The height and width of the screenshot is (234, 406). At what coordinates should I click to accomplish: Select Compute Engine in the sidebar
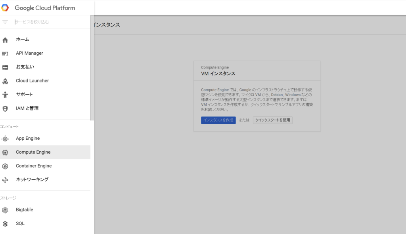pyautogui.click(x=45, y=152)
